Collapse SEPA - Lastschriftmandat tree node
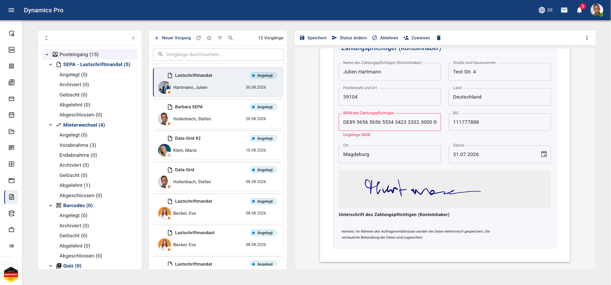 point(51,64)
